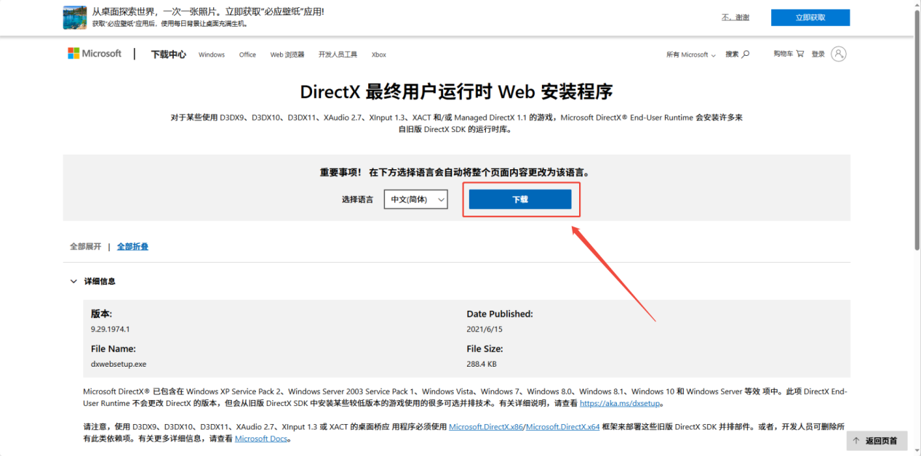The width and height of the screenshot is (921, 456).
Task: Open the 下载中心 link
Action: (x=168, y=54)
